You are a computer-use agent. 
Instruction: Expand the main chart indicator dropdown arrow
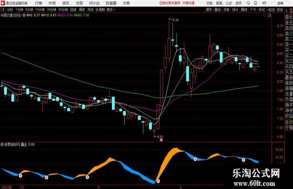click(x=24, y=15)
